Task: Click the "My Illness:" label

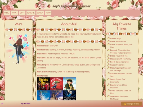Action: pyautogui.click(x=42, y=54)
